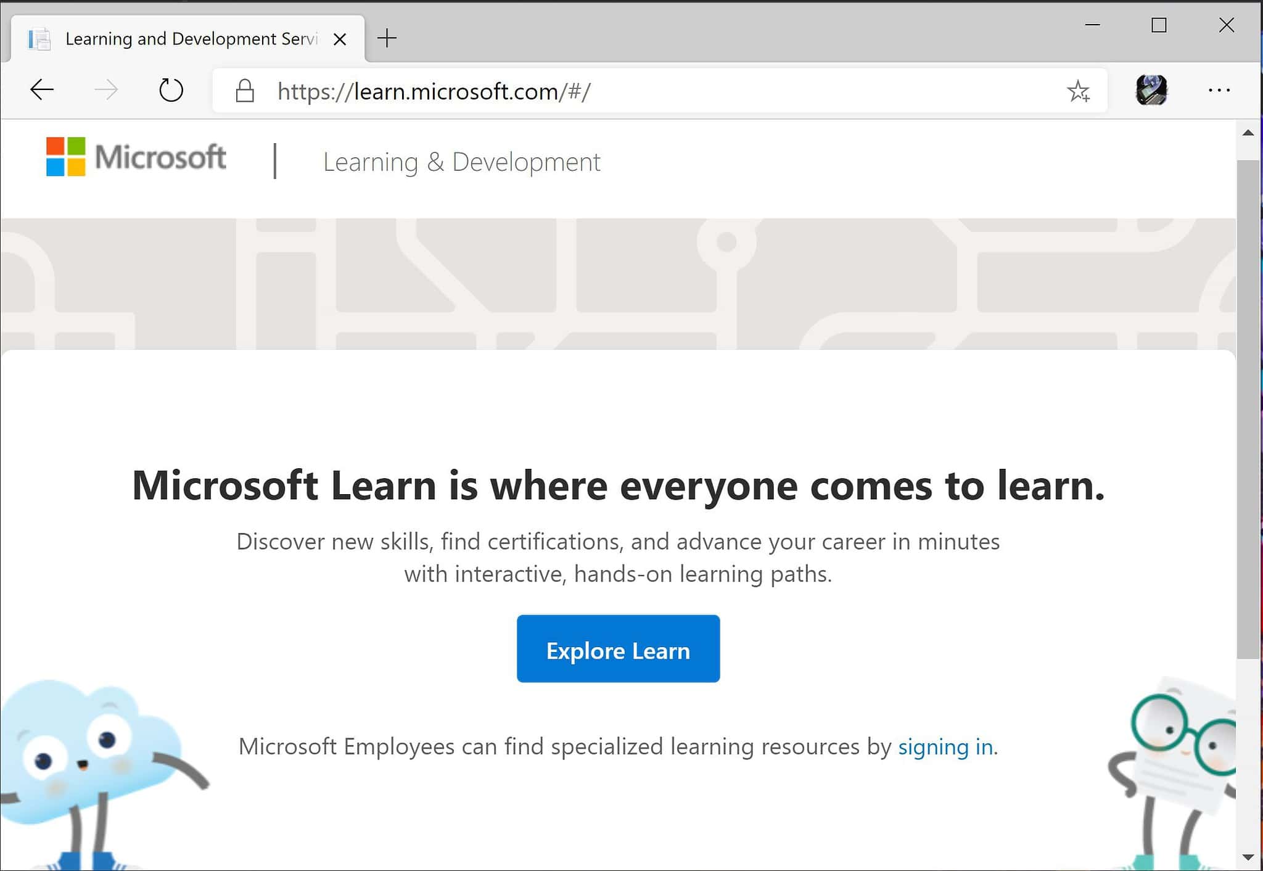Image resolution: width=1263 pixels, height=871 pixels.
Task: Click the Explore Learn button
Action: 617,649
